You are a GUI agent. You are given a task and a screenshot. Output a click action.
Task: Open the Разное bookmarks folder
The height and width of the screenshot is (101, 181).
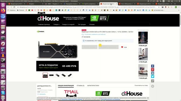tap(20, 10)
